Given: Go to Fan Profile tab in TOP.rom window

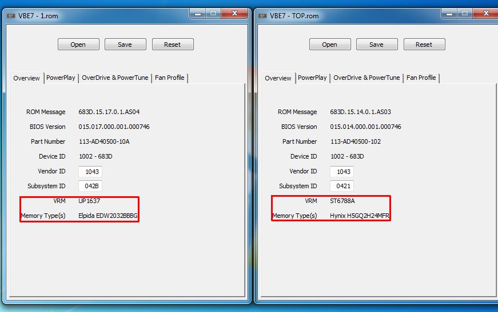Looking at the screenshot, I should pyautogui.click(x=421, y=78).
